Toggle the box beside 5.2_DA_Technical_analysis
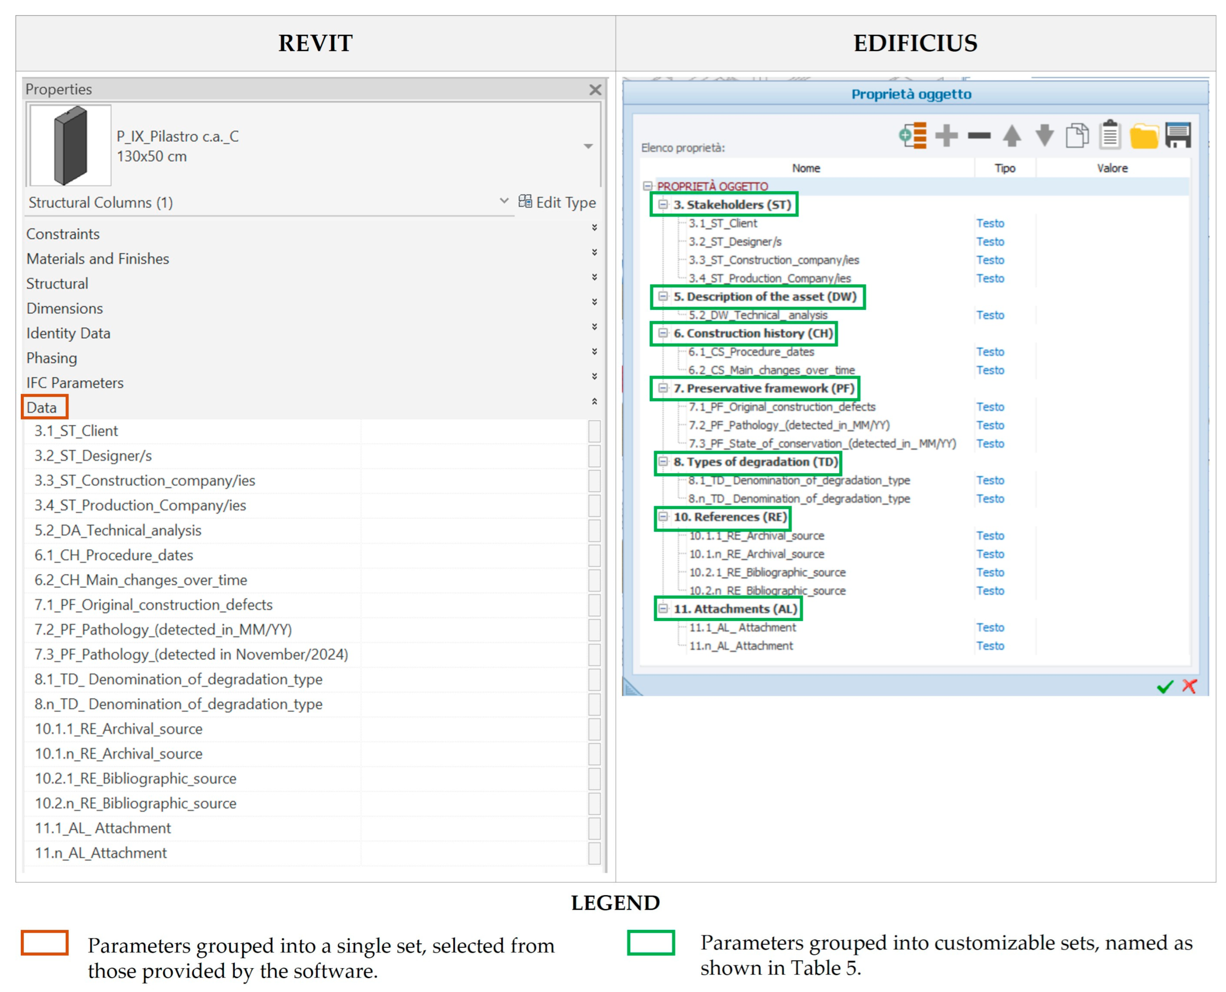The image size is (1226, 992). [594, 530]
